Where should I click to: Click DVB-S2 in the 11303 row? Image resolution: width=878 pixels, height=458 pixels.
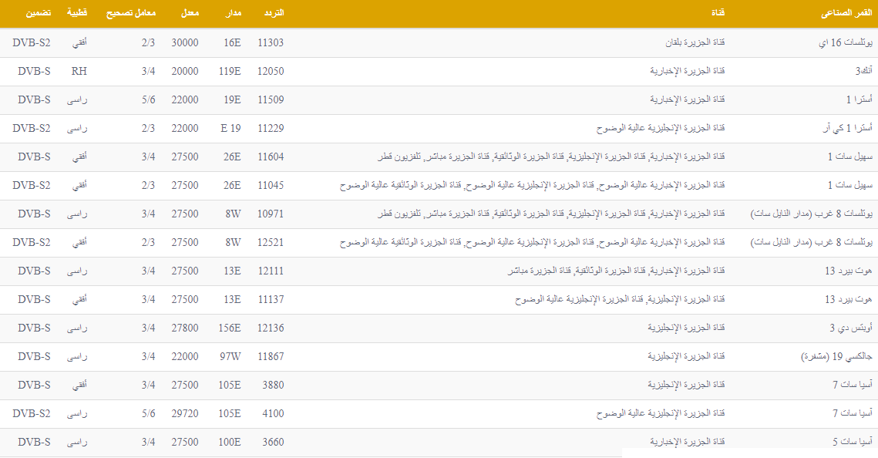32,42
